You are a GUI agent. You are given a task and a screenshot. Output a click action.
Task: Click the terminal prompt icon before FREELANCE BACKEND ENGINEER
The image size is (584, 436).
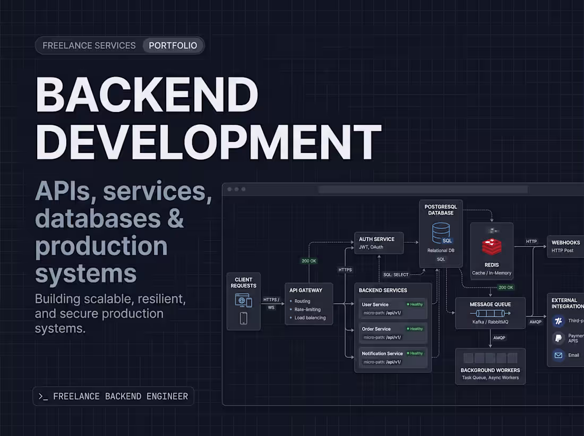point(43,397)
